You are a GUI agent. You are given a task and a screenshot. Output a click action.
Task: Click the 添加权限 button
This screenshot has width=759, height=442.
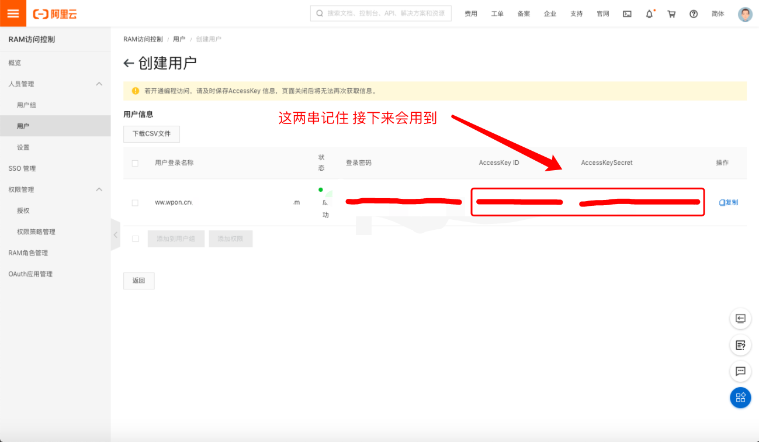click(x=230, y=239)
